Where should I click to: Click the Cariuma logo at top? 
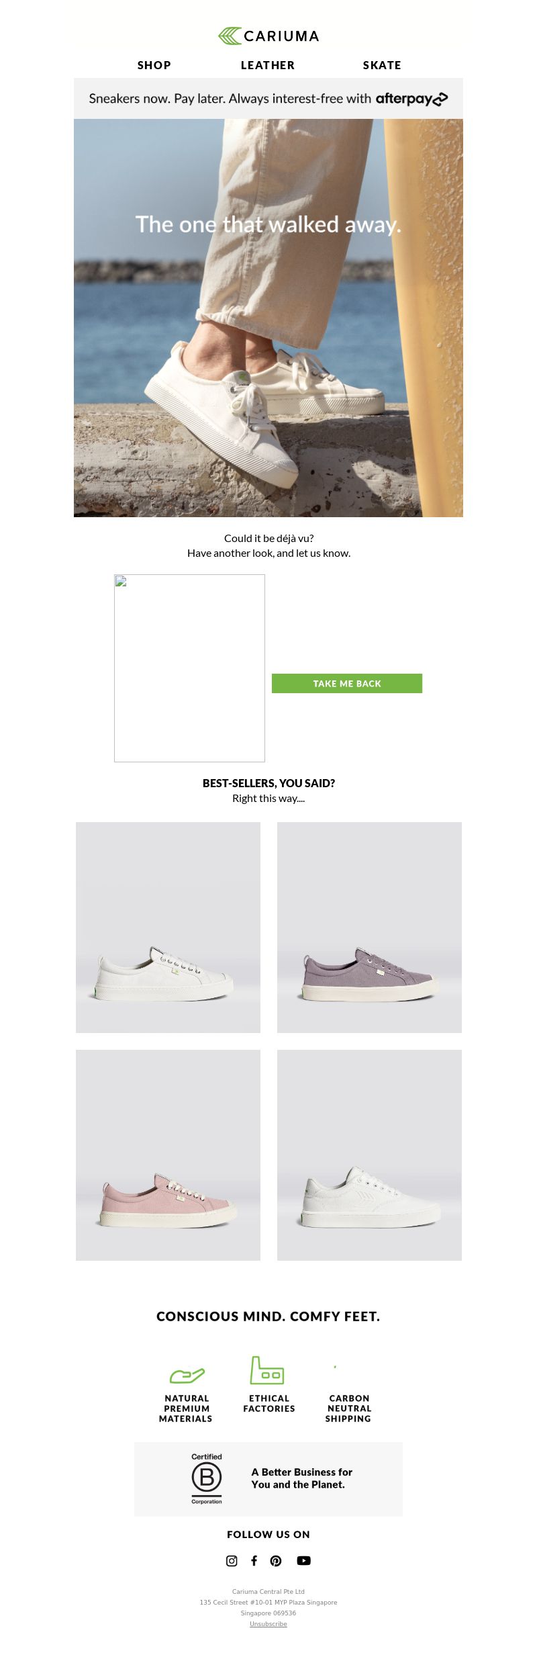click(268, 36)
